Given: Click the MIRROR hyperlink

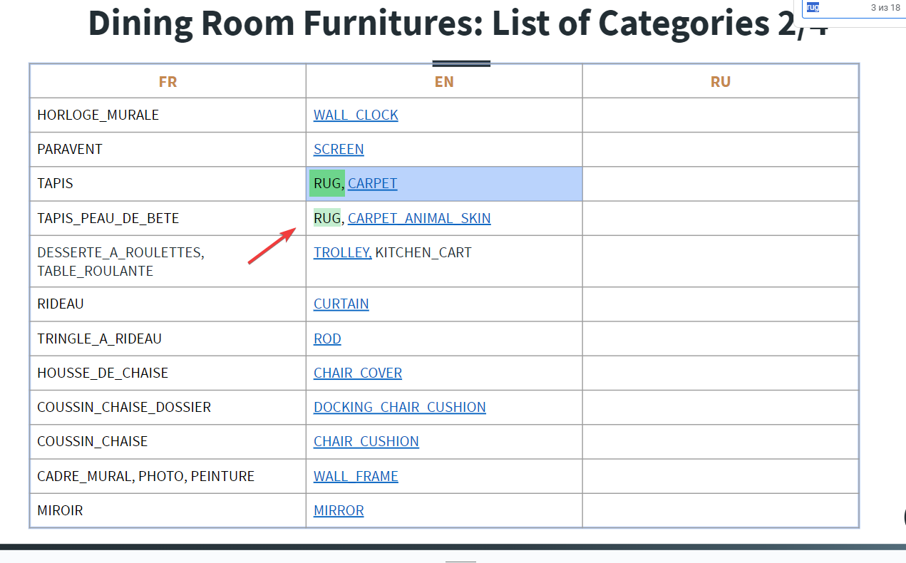Looking at the screenshot, I should pyautogui.click(x=339, y=511).
